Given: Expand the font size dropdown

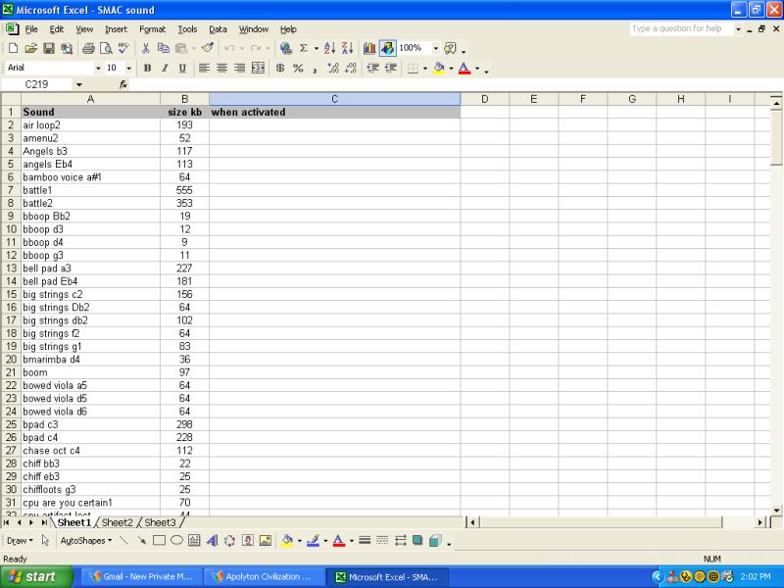Looking at the screenshot, I should pyautogui.click(x=128, y=68).
